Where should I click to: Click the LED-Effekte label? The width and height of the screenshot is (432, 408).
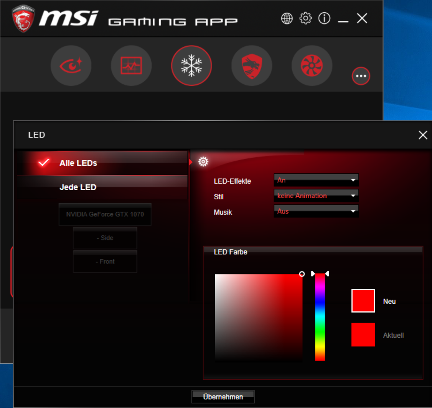232,181
